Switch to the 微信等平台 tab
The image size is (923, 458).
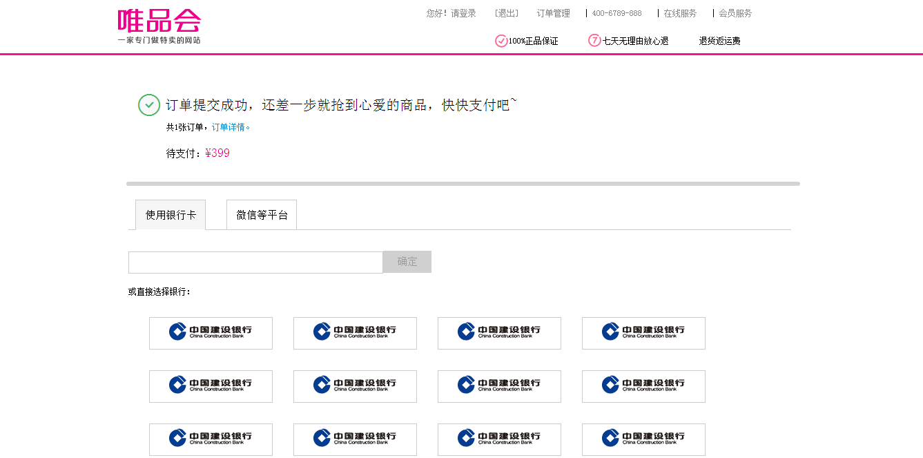(x=262, y=215)
